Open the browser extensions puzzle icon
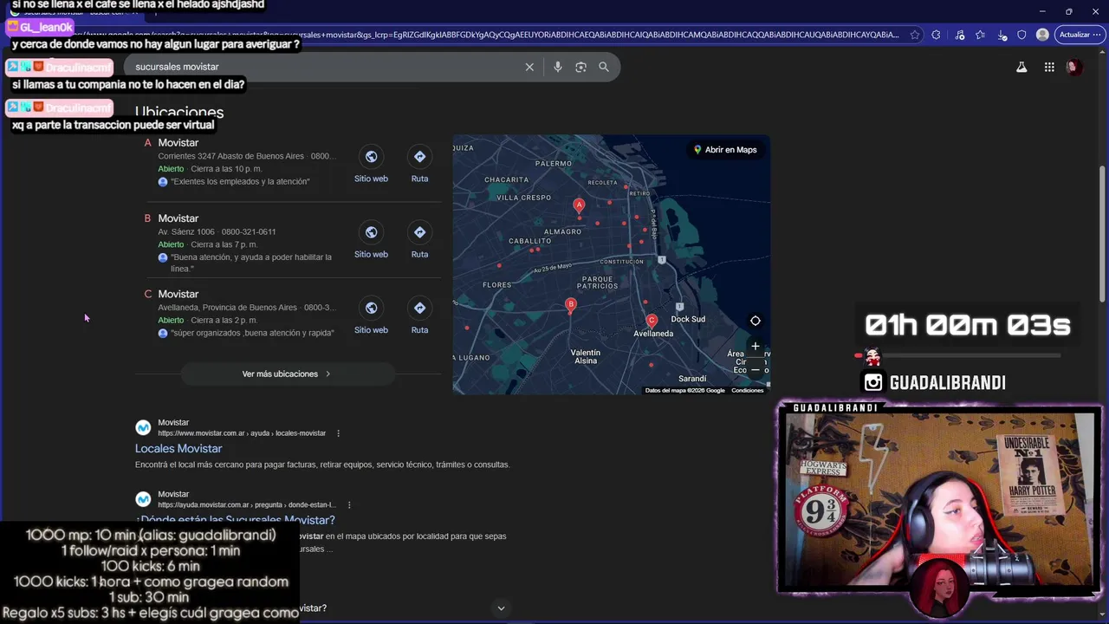The width and height of the screenshot is (1109, 624). click(936, 35)
